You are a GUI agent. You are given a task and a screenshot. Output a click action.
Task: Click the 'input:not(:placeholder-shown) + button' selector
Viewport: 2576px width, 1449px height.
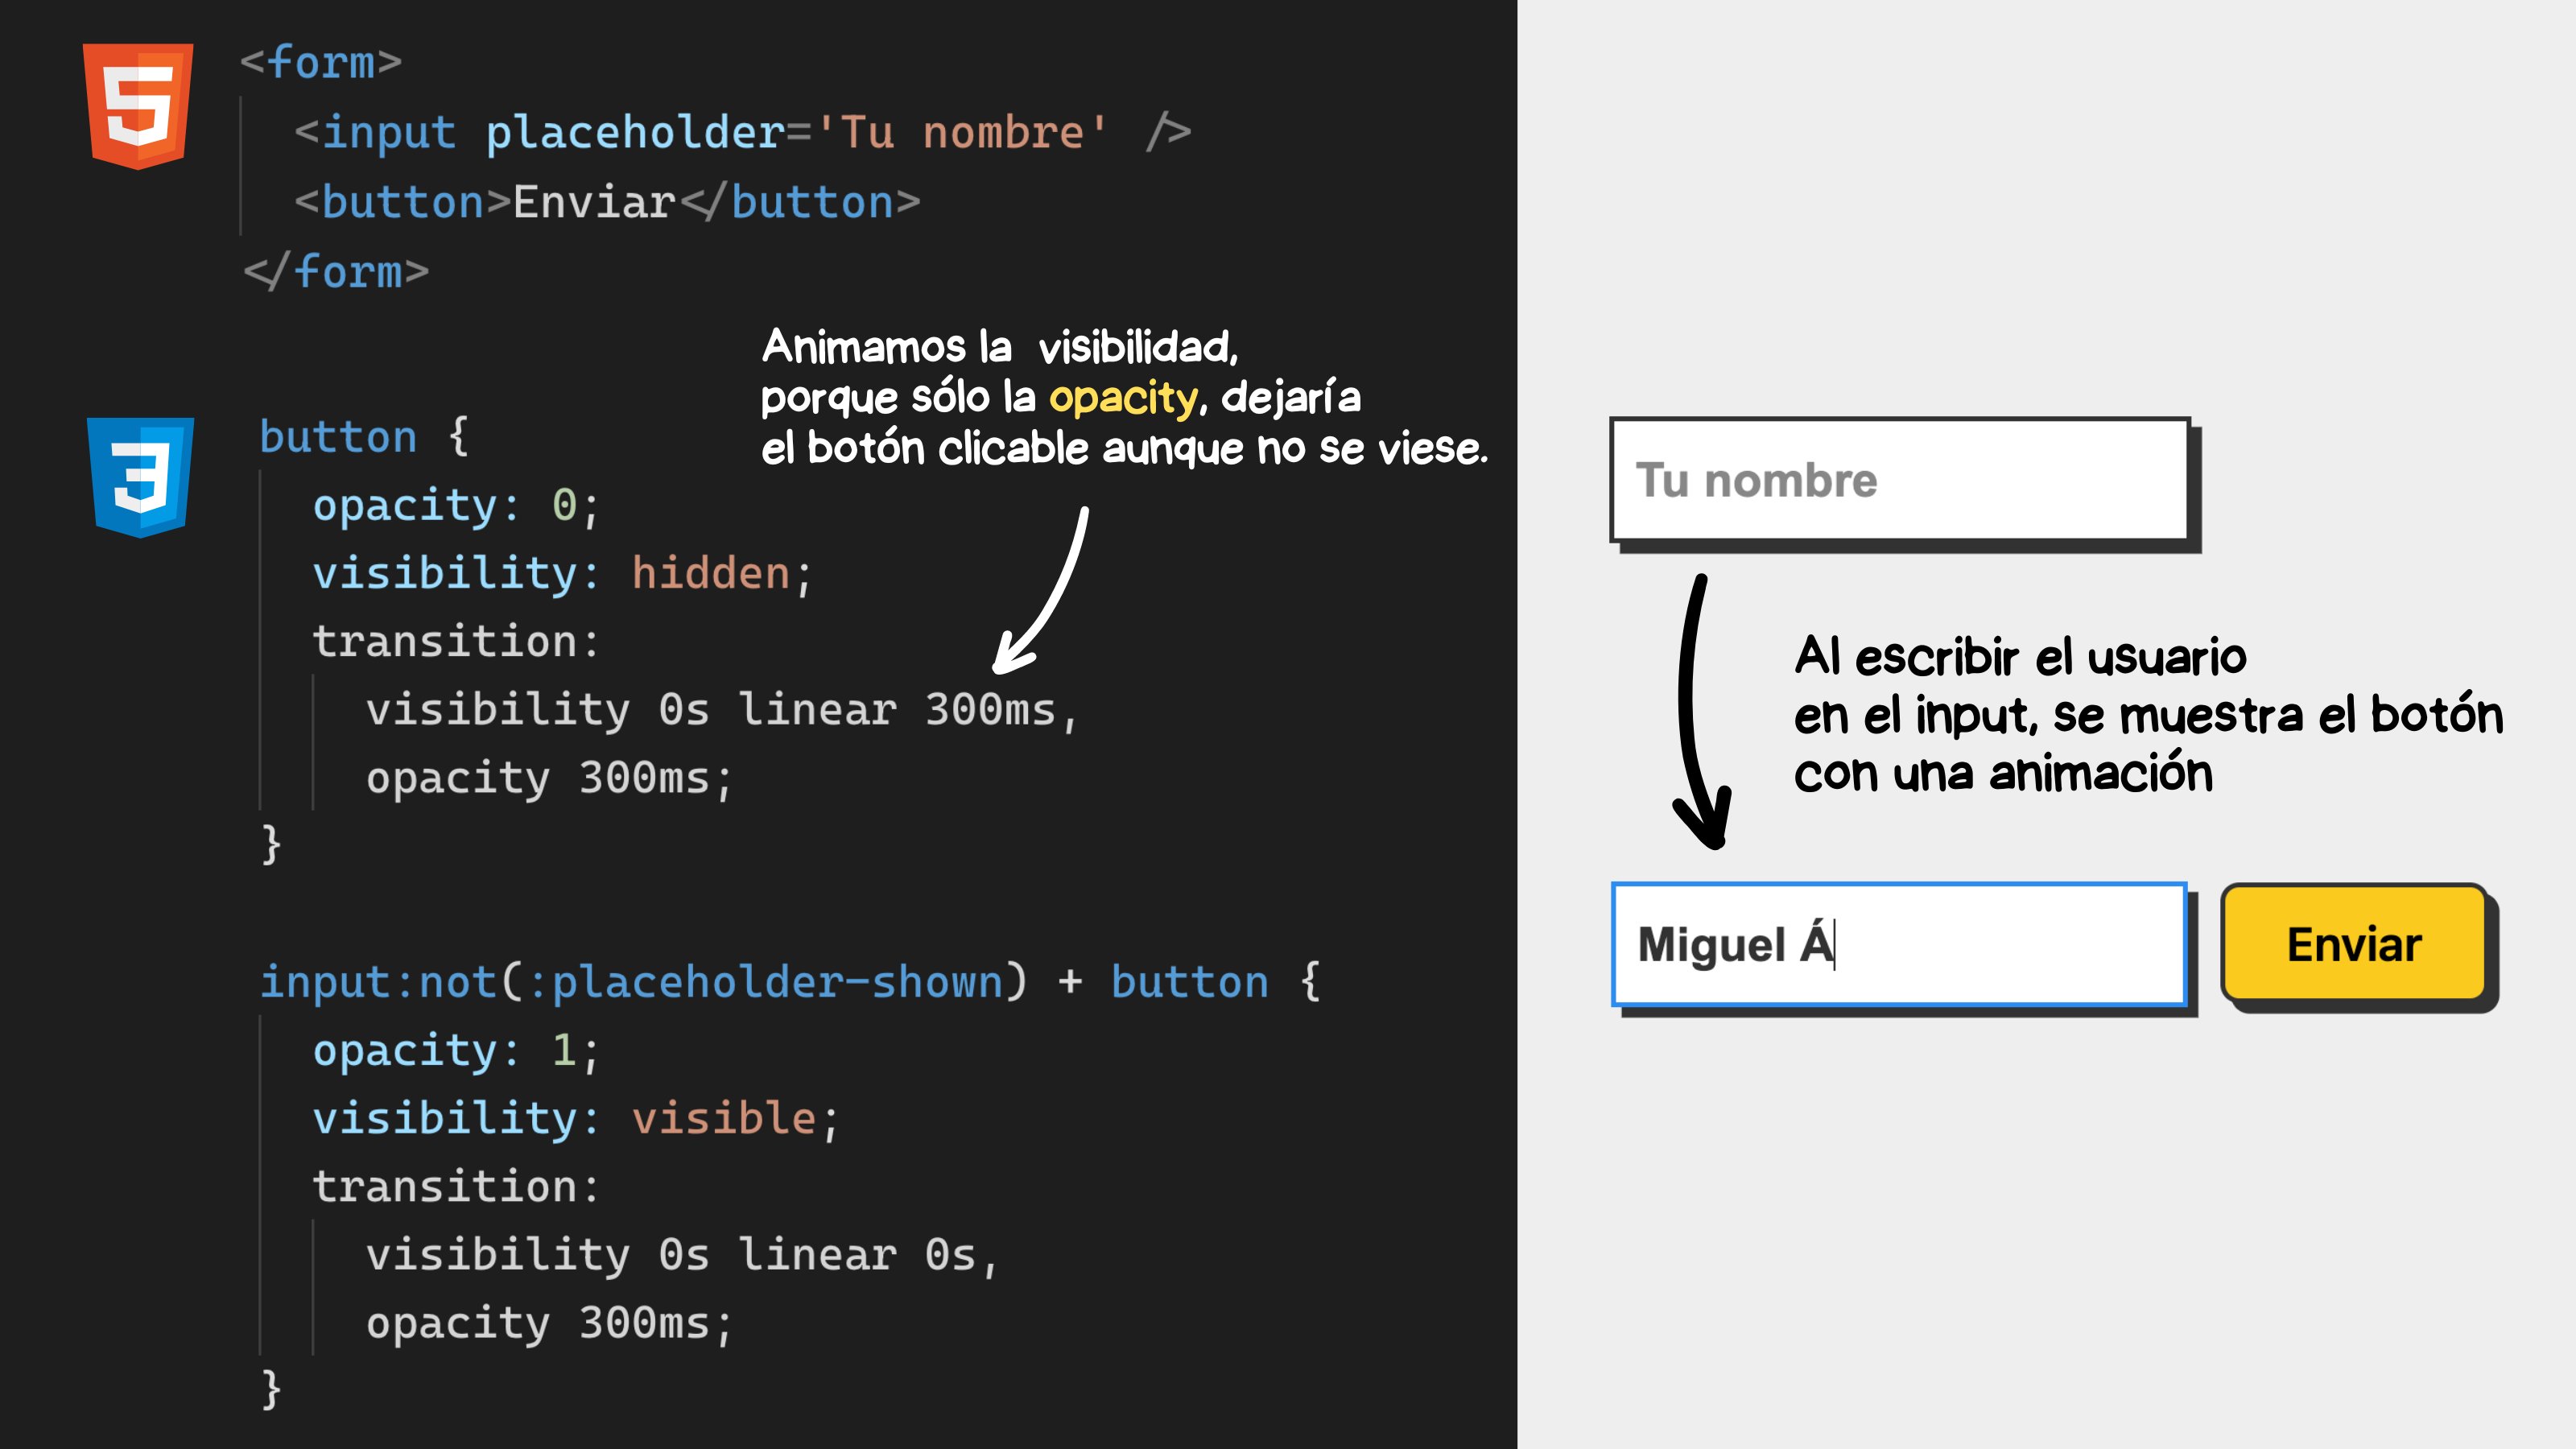pos(764,982)
